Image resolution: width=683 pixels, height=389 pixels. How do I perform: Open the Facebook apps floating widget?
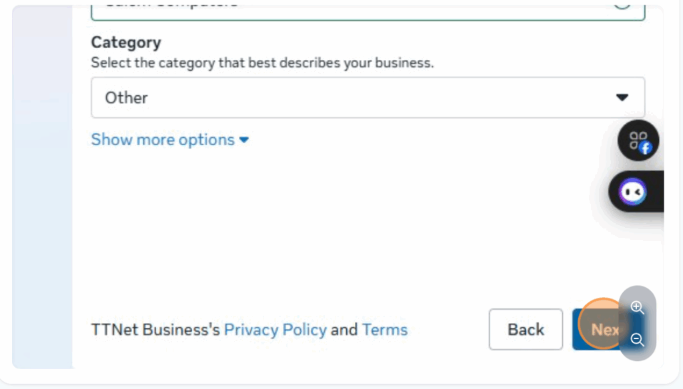[x=638, y=141]
